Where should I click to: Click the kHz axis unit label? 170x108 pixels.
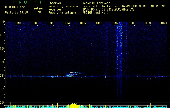[2, 22]
